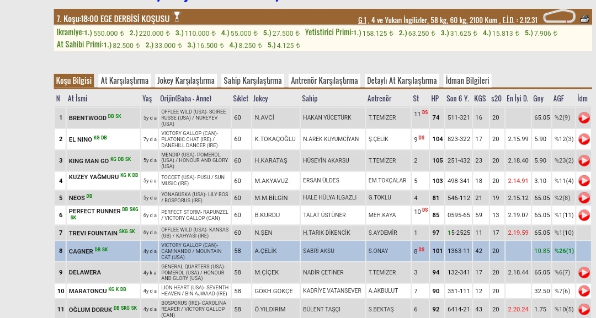596x318 pixels.
Task: Click the G 1 race group link
Action: pos(362,20)
